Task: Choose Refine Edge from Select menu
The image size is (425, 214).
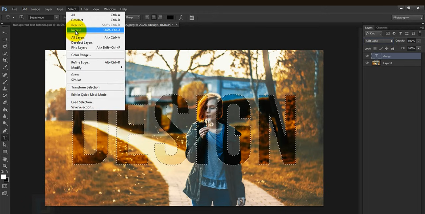Action: [96, 62]
